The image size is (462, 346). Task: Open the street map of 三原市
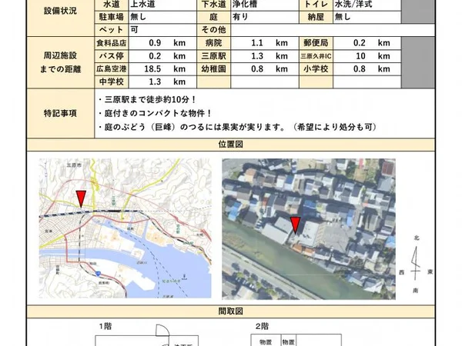[126, 228]
